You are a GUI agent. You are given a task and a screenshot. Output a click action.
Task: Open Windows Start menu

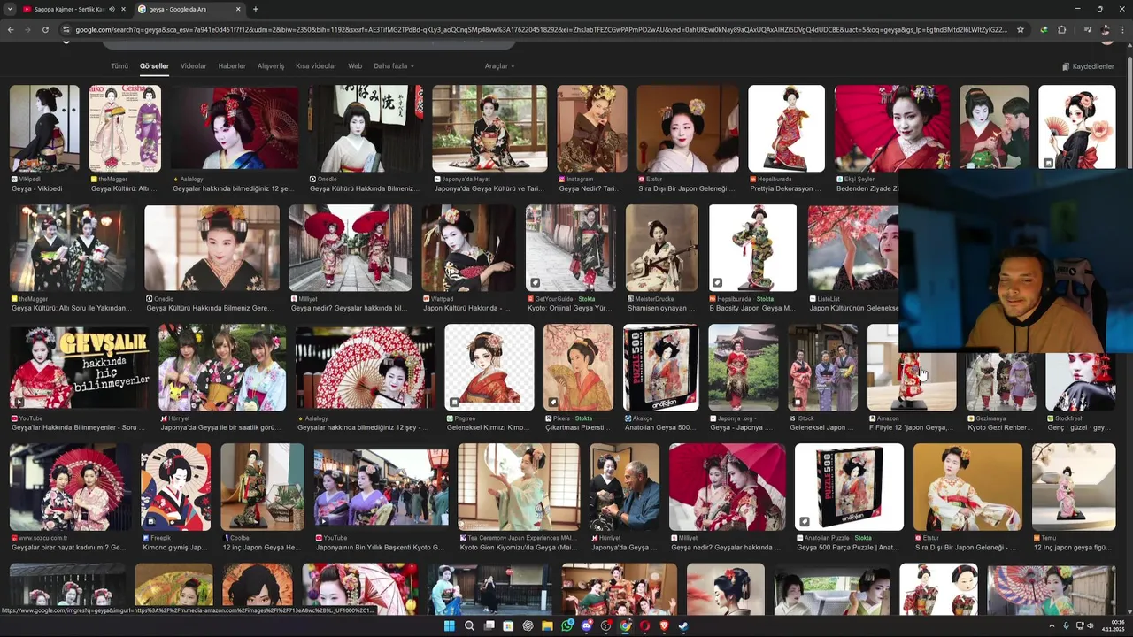(x=449, y=626)
